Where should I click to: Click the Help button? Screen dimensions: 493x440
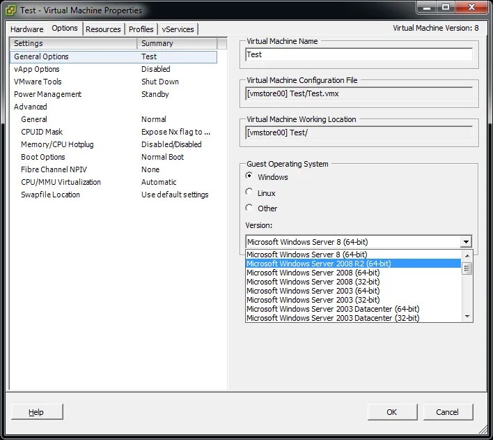(x=37, y=412)
